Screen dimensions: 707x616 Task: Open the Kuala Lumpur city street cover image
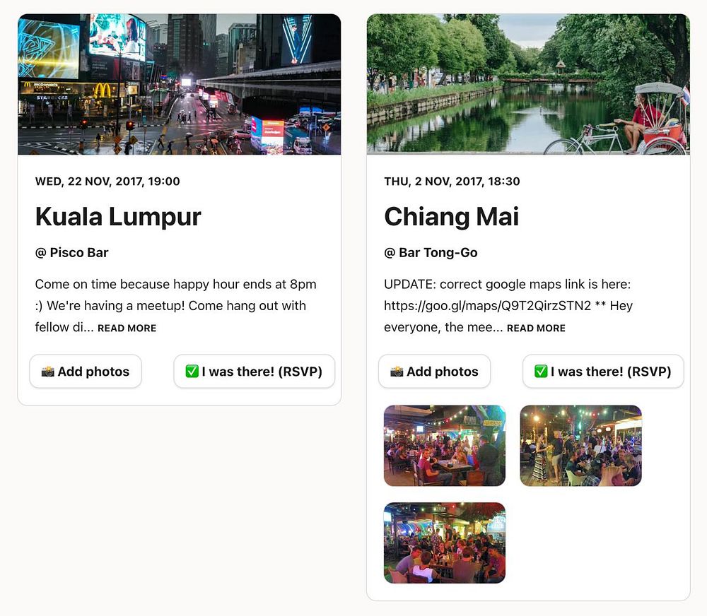180,84
